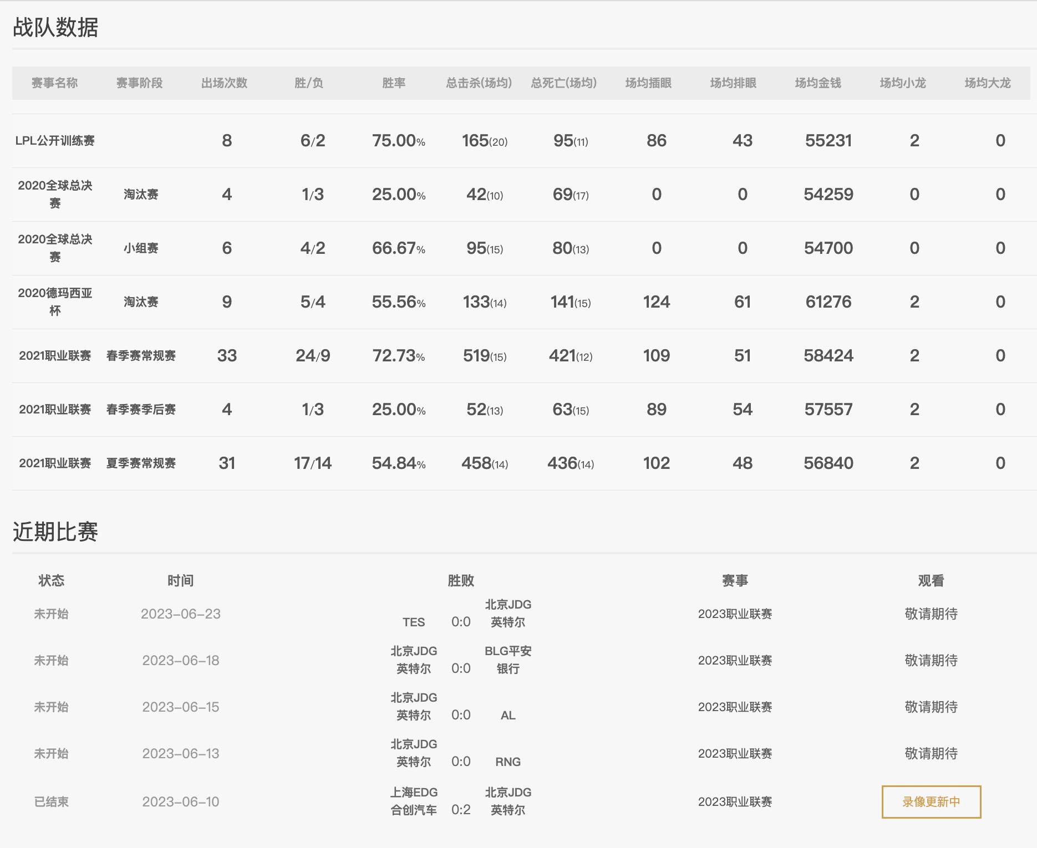Click the date 2023-06-15 entry

coord(182,707)
